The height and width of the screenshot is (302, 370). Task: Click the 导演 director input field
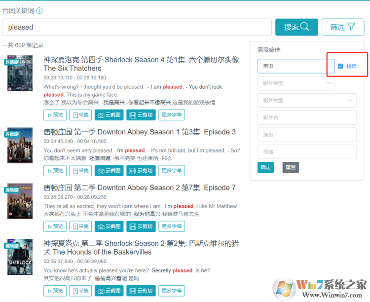307,152
